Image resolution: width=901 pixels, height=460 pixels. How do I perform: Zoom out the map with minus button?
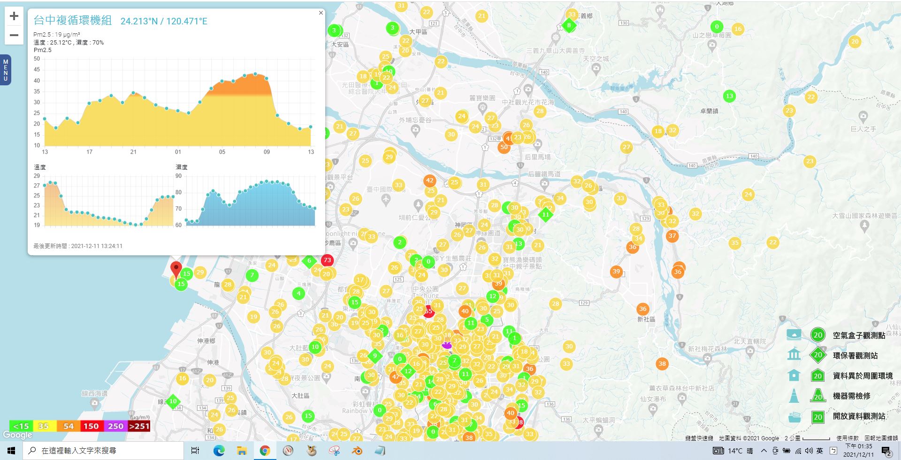14,35
